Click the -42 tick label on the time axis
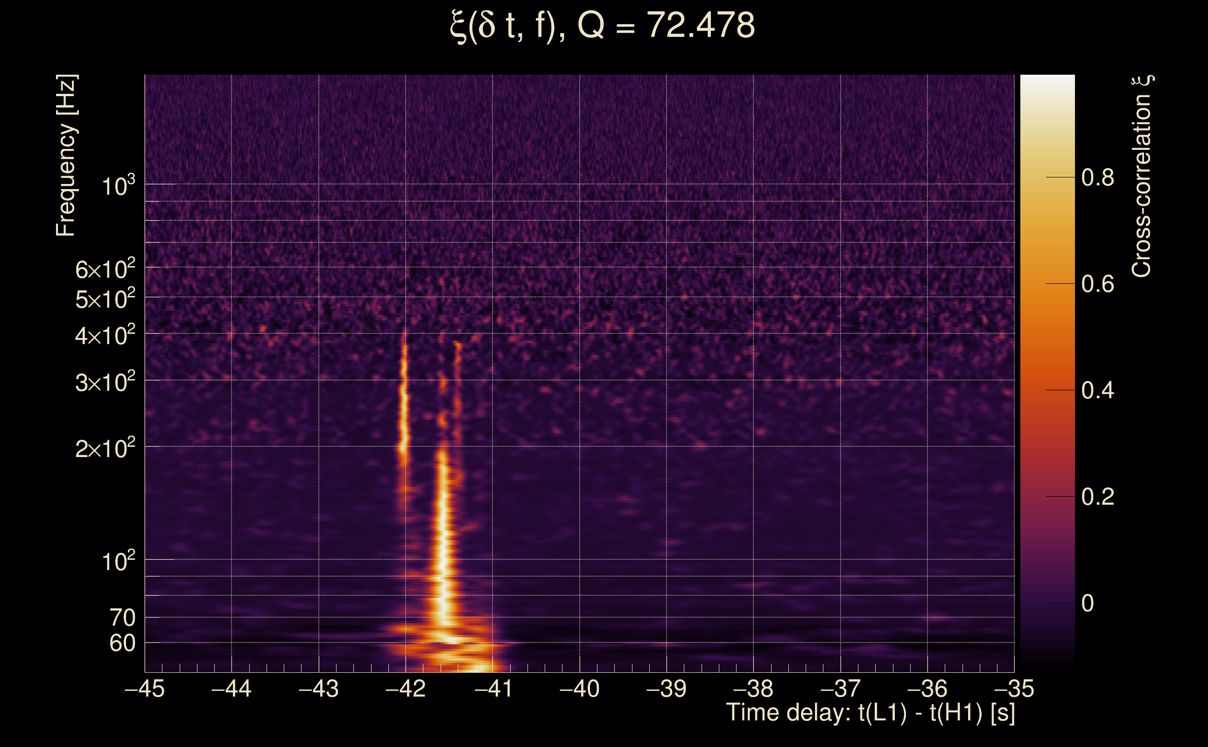 coord(405,689)
